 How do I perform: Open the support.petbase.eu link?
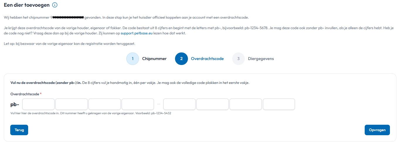click(136, 33)
